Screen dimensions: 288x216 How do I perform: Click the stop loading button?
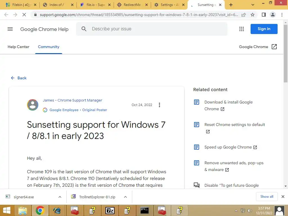coord(24,15)
